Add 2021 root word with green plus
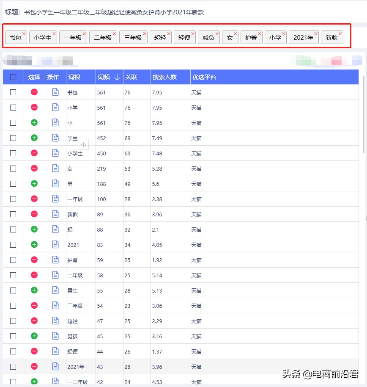 pyautogui.click(x=34, y=245)
